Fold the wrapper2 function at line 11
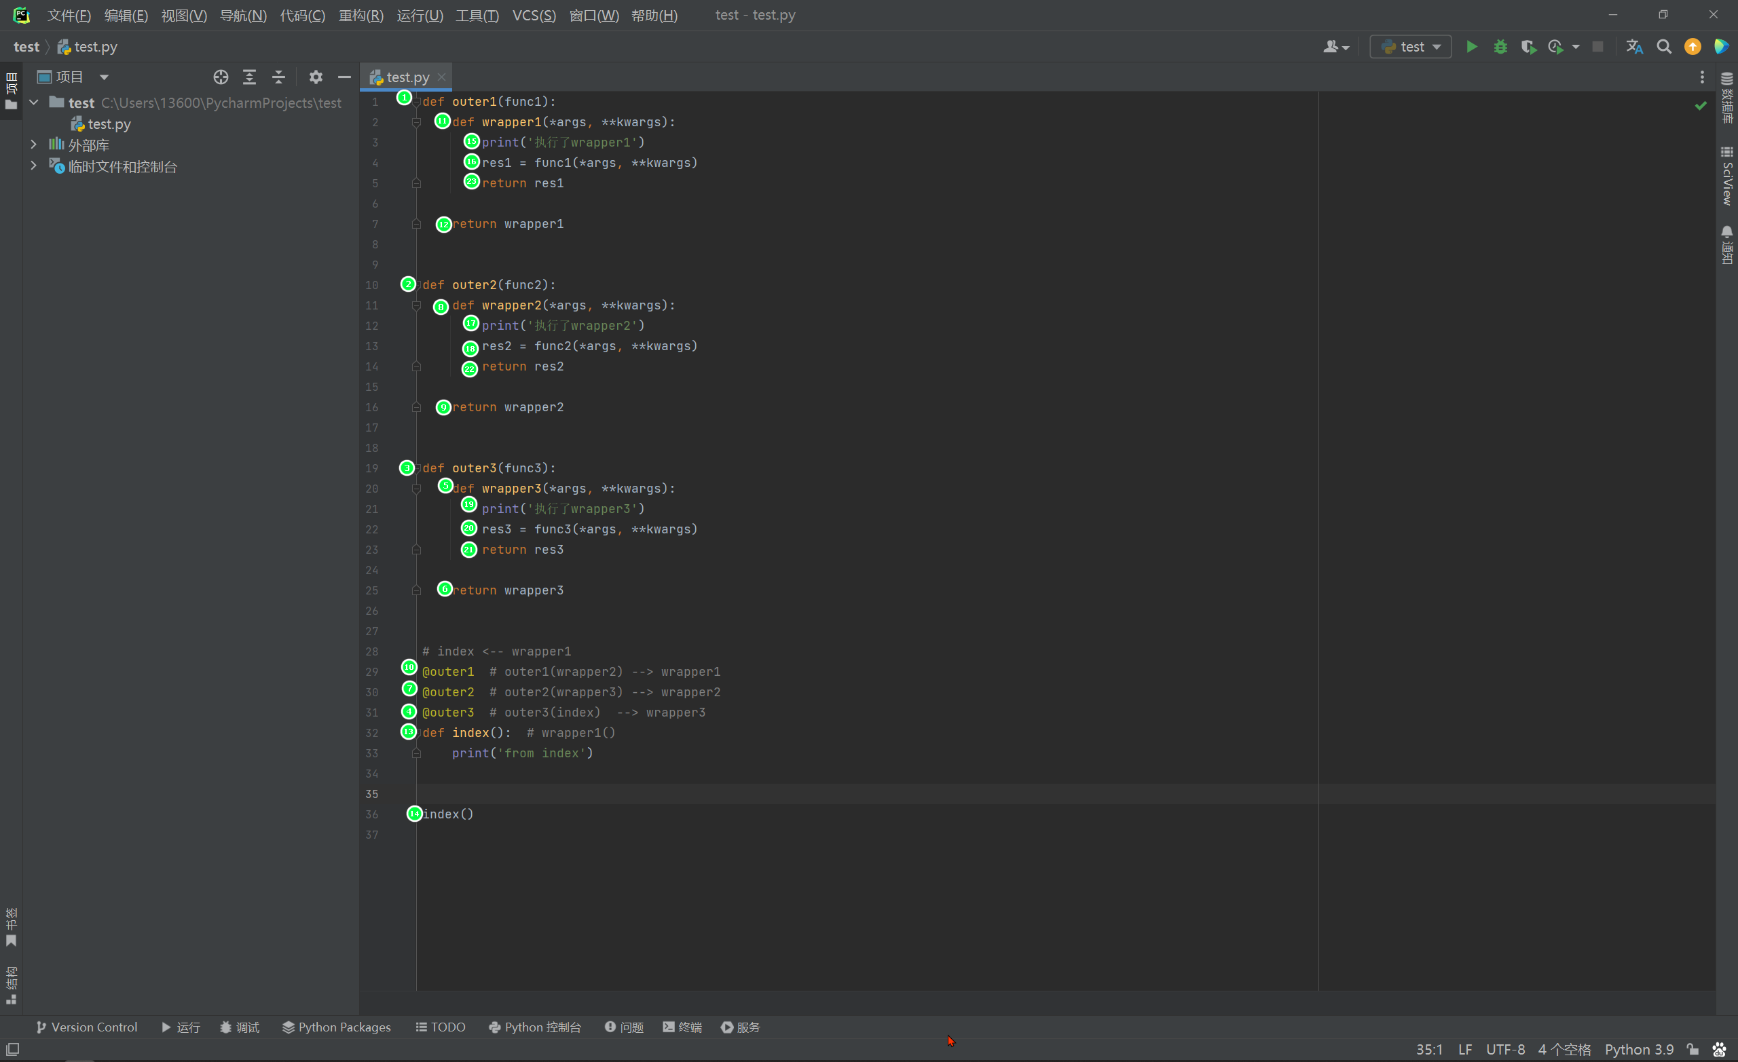 click(416, 306)
